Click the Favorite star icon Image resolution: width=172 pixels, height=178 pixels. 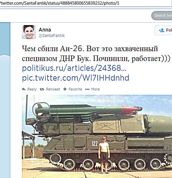[65, 89]
